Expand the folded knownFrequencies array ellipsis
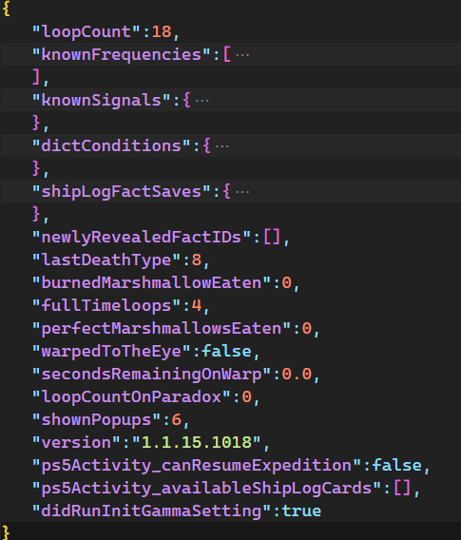The height and width of the screenshot is (540, 461). 242,55
